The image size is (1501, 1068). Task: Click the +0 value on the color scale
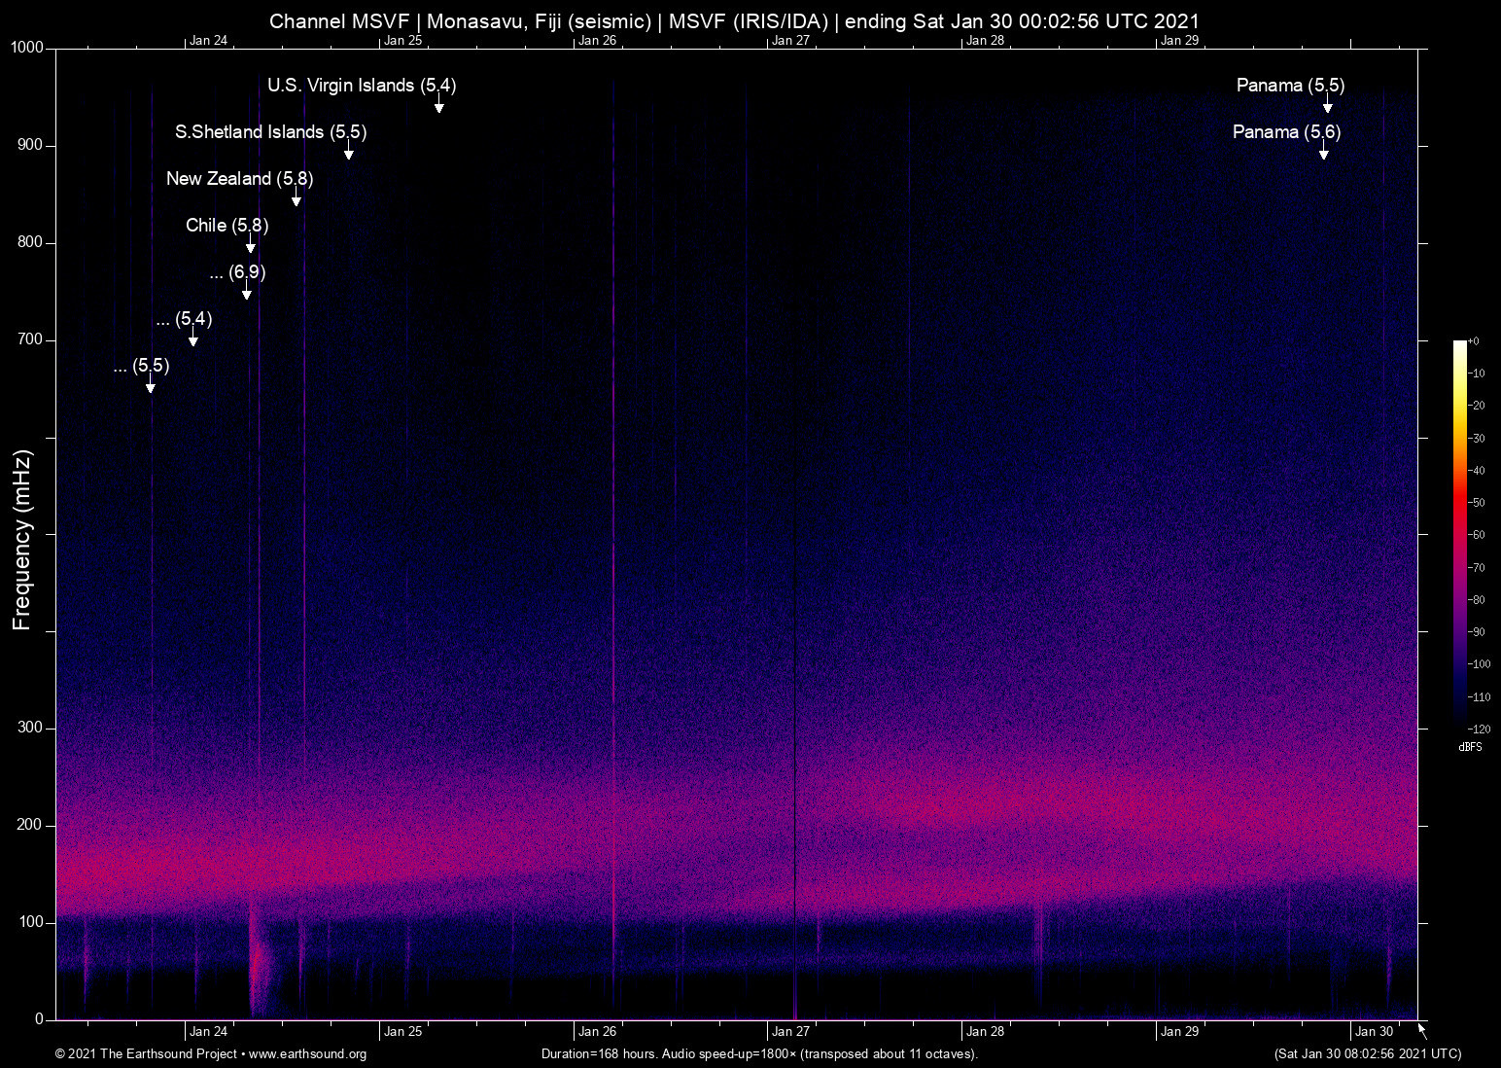1474,341
